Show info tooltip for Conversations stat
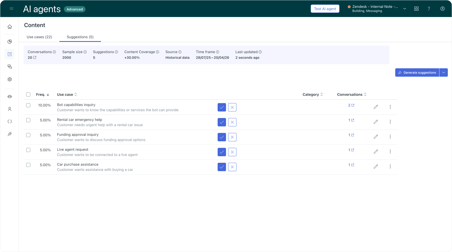The image size is (452, 252). [54, 52]
